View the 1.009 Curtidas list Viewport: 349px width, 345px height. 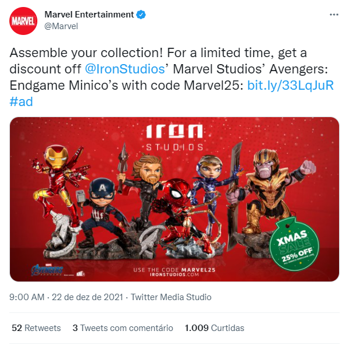tap(214, 328)
